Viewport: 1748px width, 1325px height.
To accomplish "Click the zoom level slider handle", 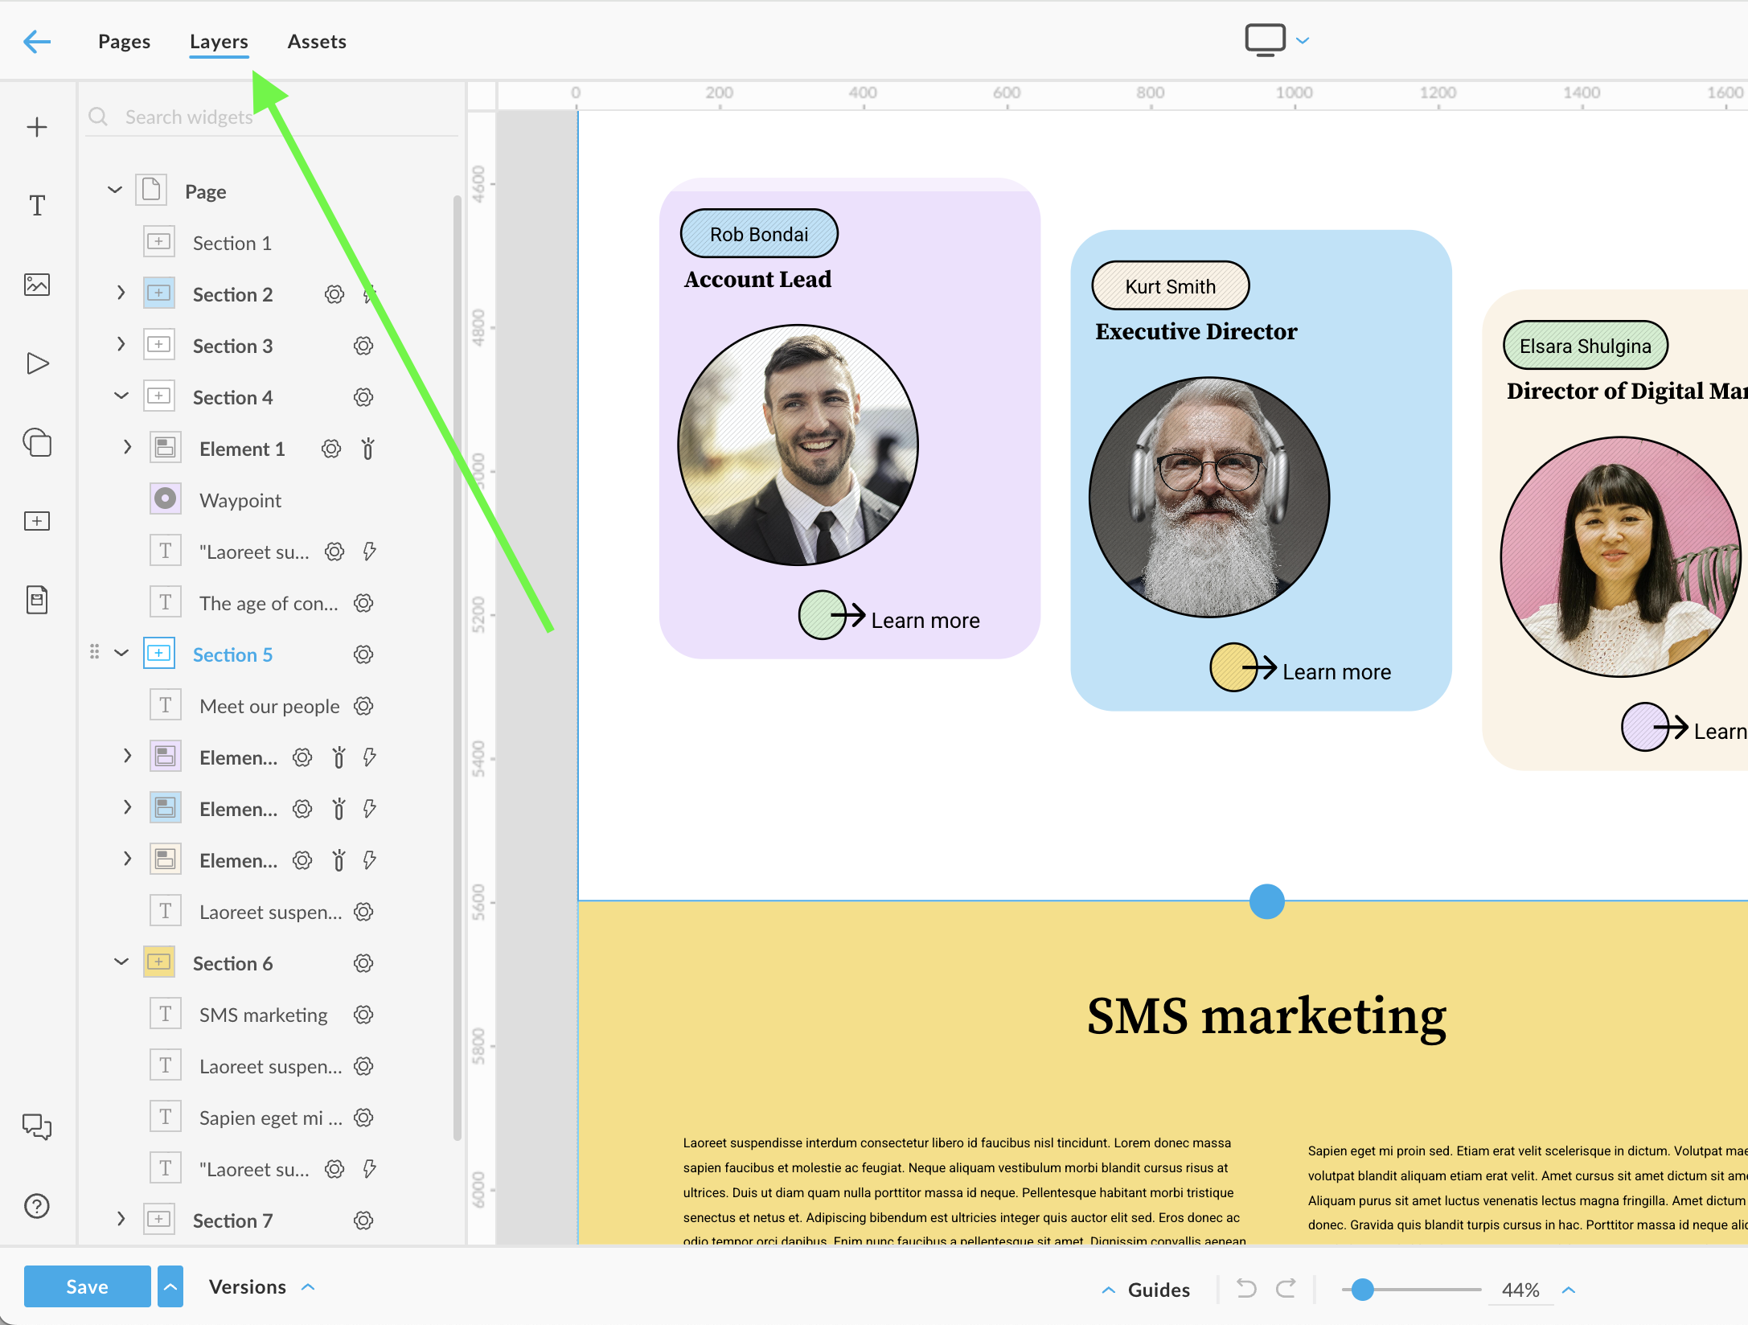I will click(1362, 1290).
